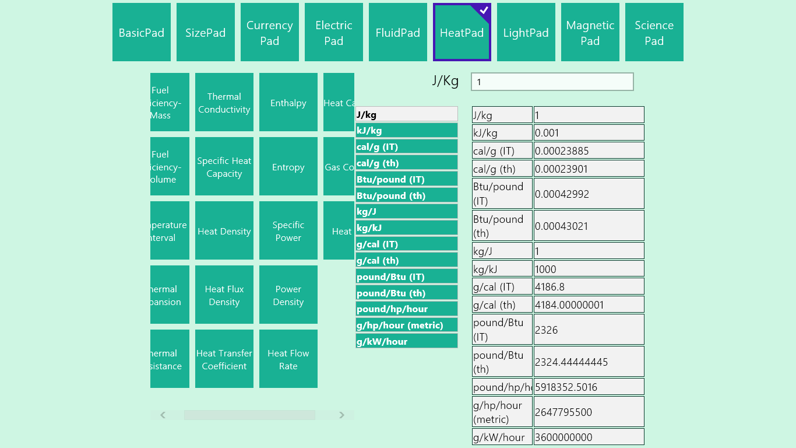Click the Power Density tile

(x=288, y=295)
